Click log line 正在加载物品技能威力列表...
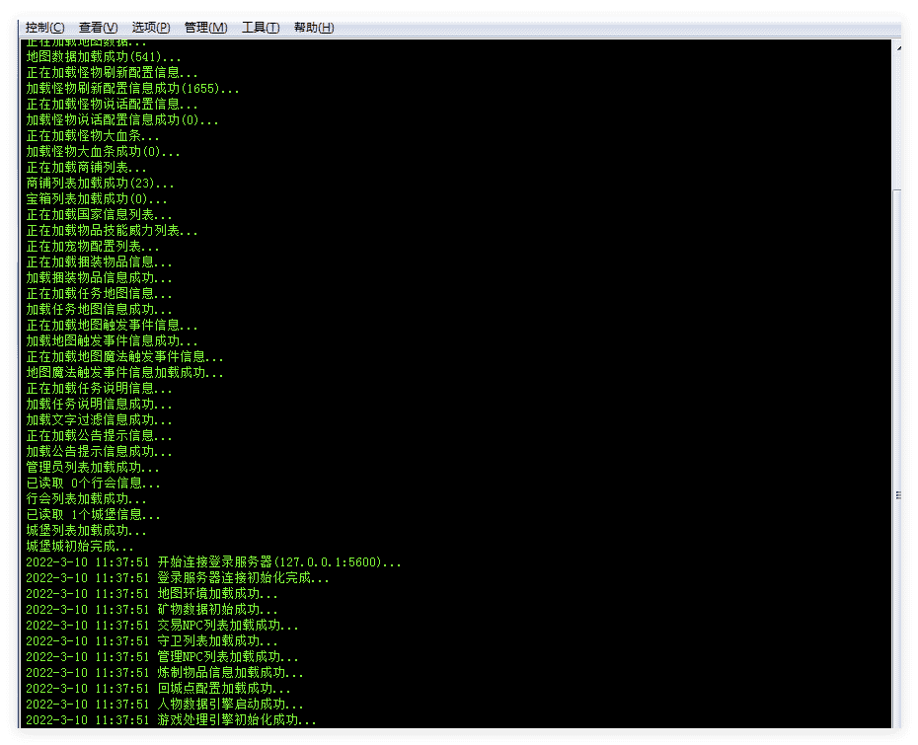Screen dimensions: 918x745 point(112,231)
